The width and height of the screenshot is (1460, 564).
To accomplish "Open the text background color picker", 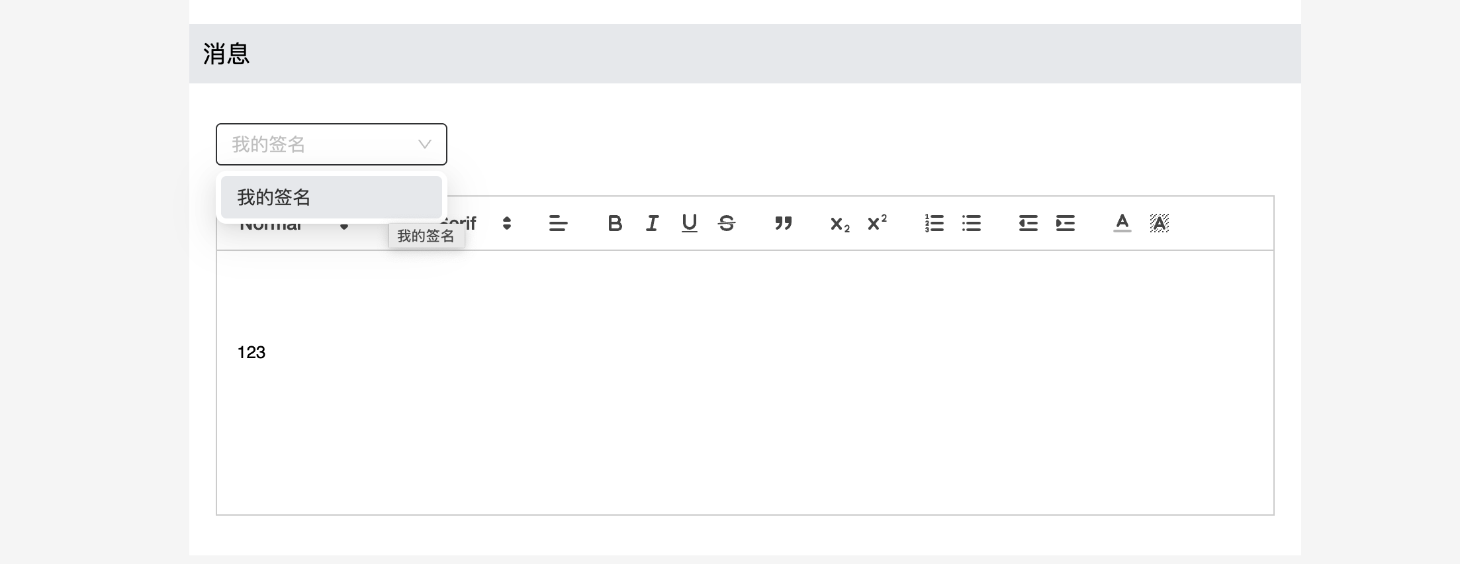I will click(1160, 223).
